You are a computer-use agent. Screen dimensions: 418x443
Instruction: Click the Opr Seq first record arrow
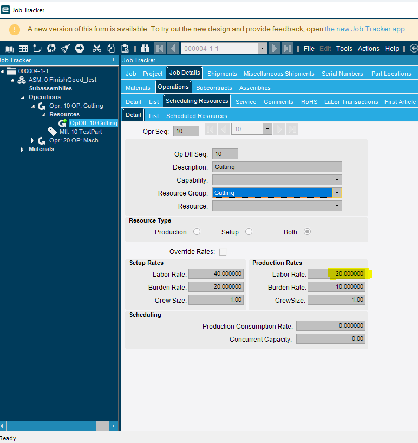pos(211,129)
